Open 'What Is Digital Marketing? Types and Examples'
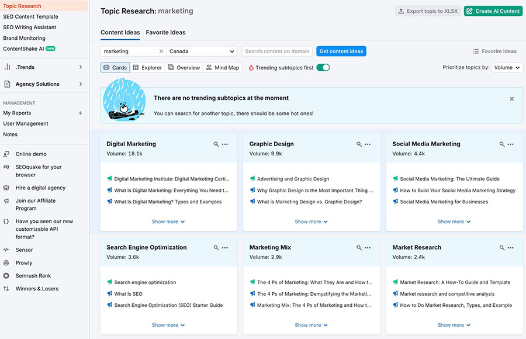The width and height of the screenshot is (526, 339). point(168,202)
